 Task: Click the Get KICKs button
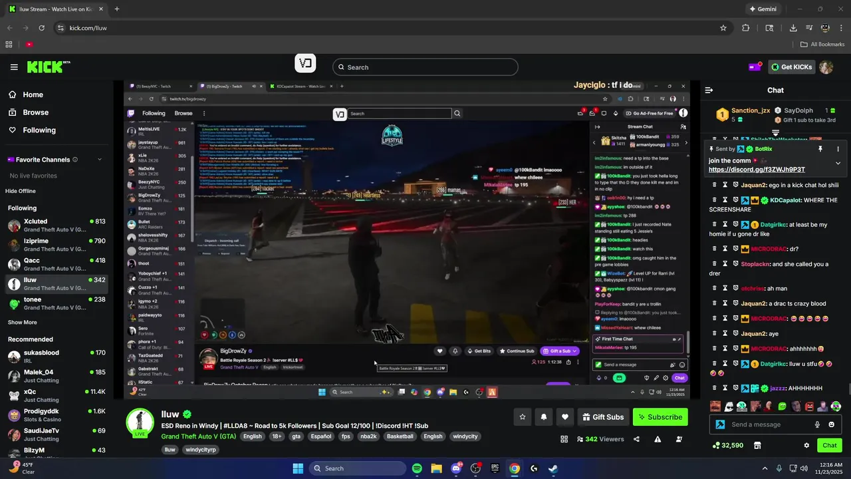click(792, 67)
